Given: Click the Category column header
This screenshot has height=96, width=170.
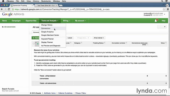Looking at the screenshot, I should tap(77, 43).
